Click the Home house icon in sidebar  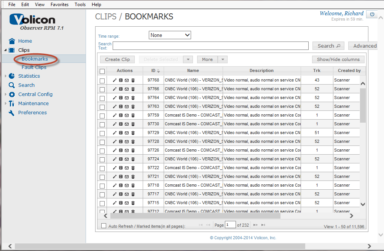coord(12,41)
